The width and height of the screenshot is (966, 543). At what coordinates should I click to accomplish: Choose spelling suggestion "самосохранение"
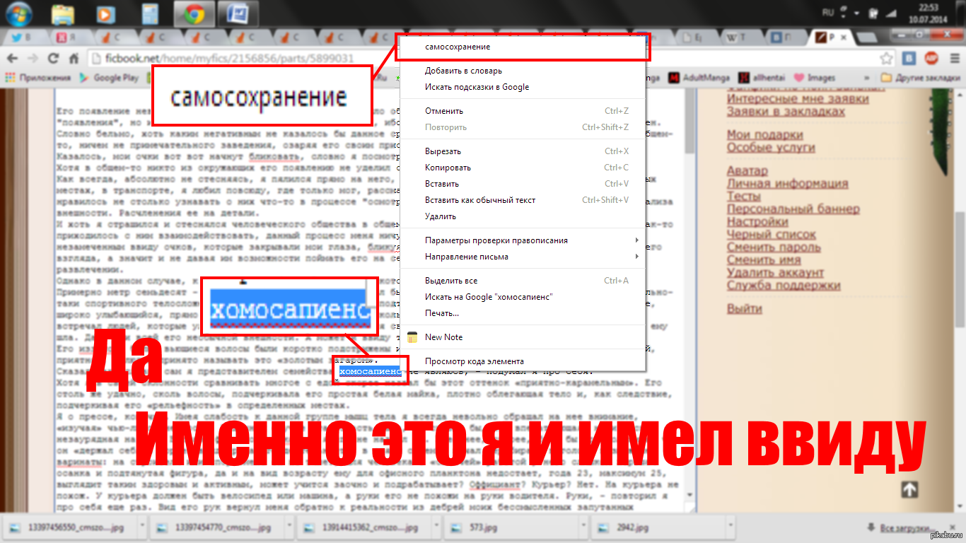point(458,47)
